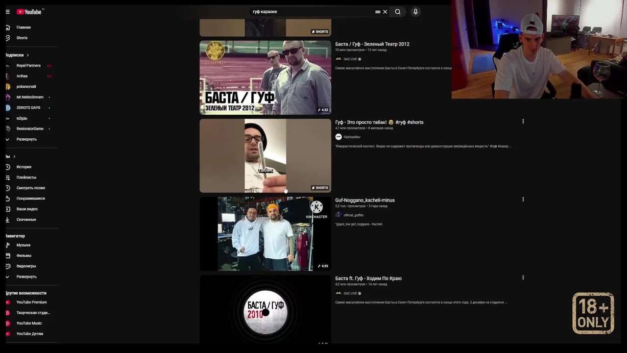Clear the search query with X

pyautogui.click(x=385, y=12)
